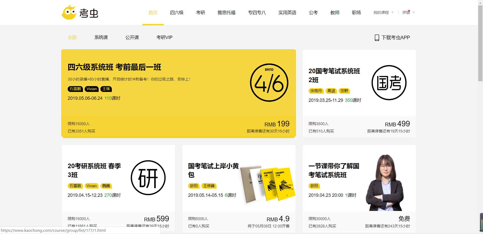Click the text 已有3351人购买

pos(81,131)
